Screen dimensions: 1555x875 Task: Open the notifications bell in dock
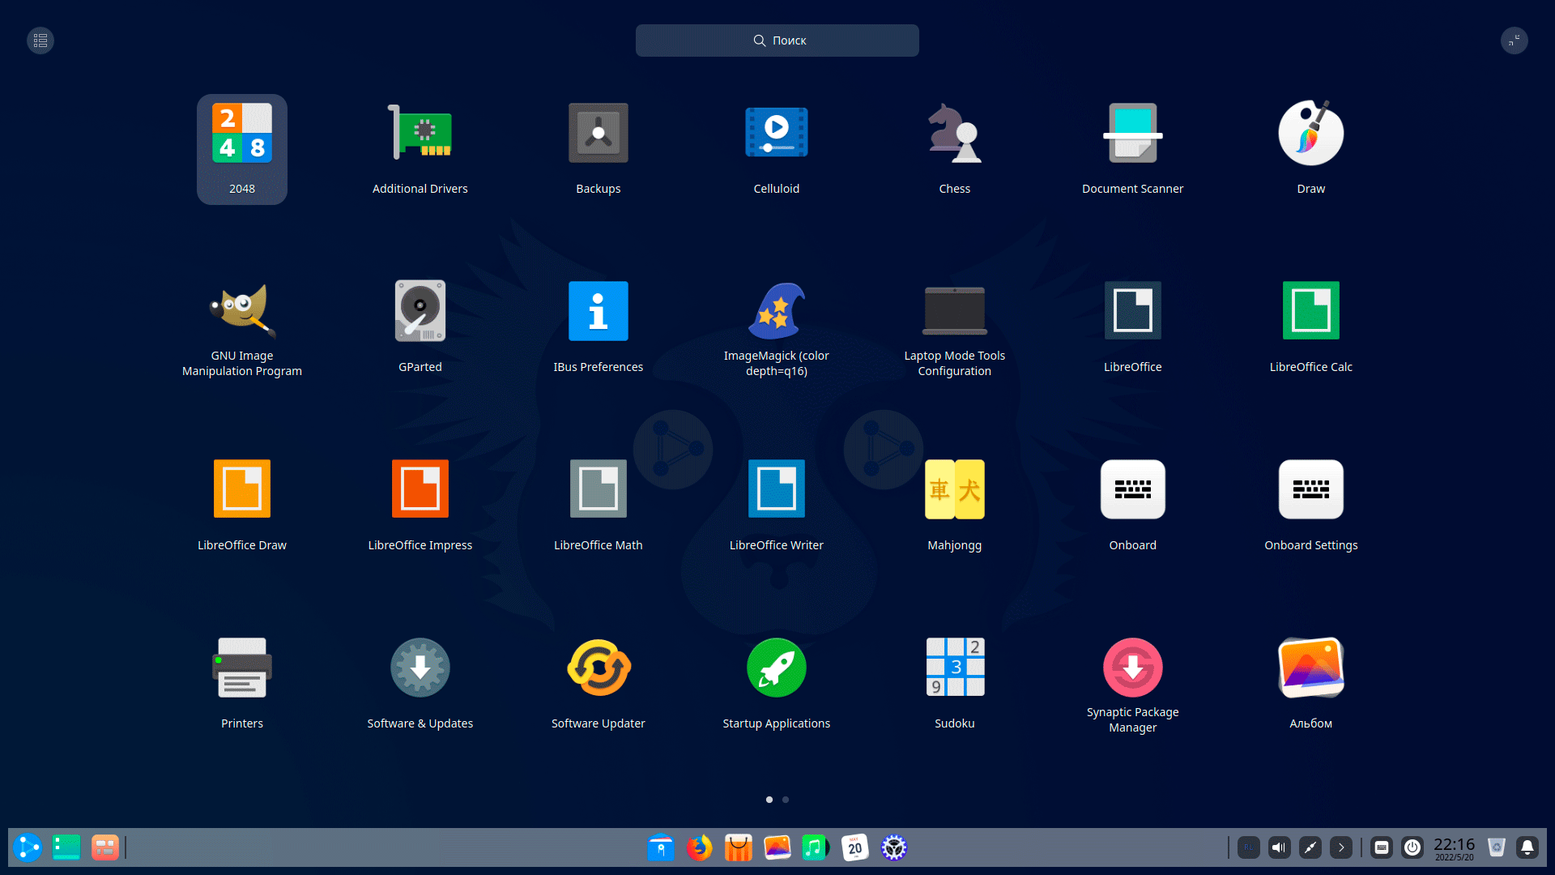pos(1527,847)
